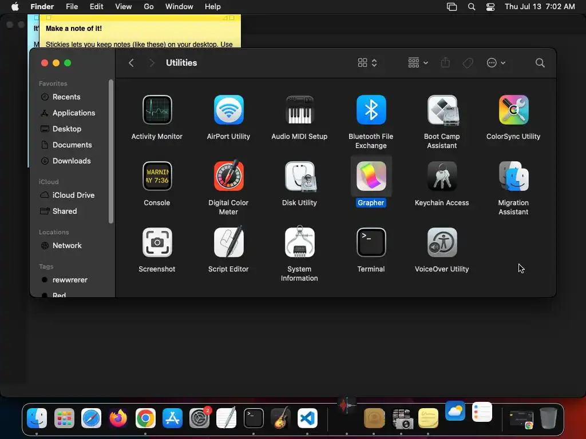Open the Trash in the Dock
Screen dimensions: 586x439
(548, 418)
